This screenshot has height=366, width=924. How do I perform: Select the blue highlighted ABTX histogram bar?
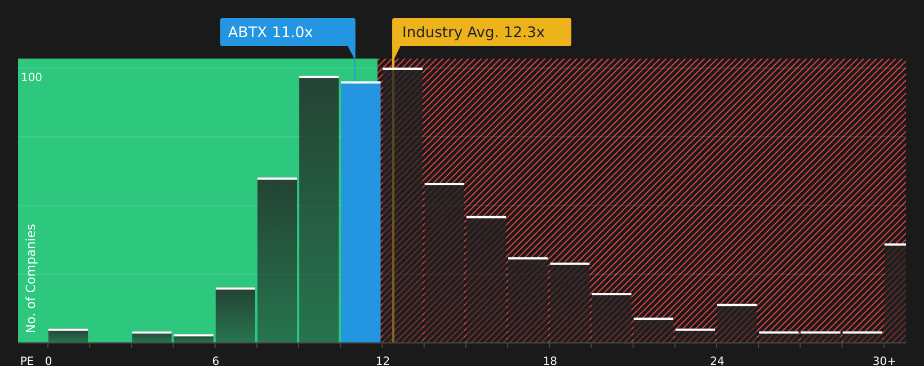point(361,212)
